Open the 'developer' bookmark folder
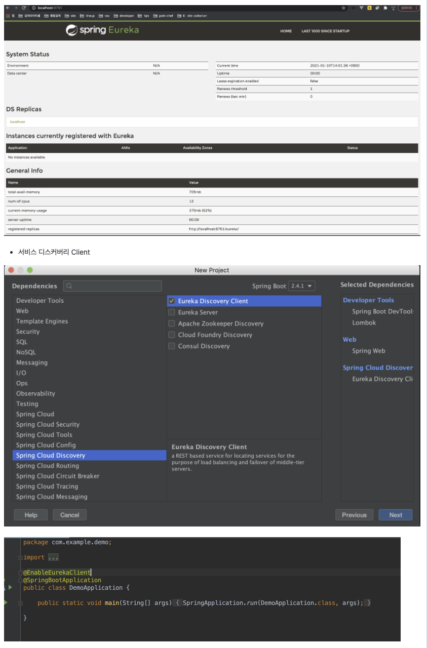The image size is (427, 648). (124, 16)
